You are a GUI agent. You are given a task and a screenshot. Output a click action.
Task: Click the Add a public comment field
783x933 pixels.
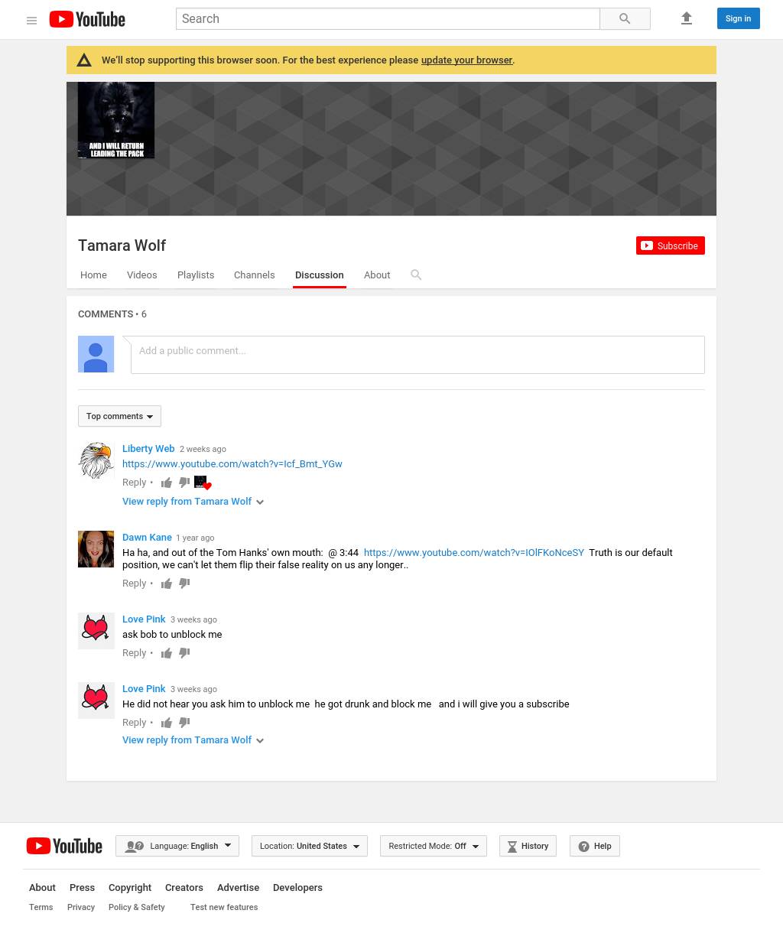pyautogui.click(x=417, y=355)
